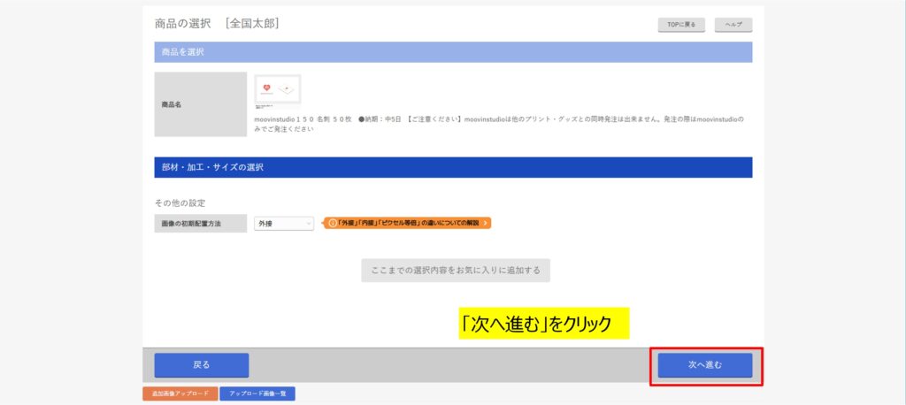Open the ヘルプ page
The height and width of the screenshot is (405, 906).
(x=733, y=25)
